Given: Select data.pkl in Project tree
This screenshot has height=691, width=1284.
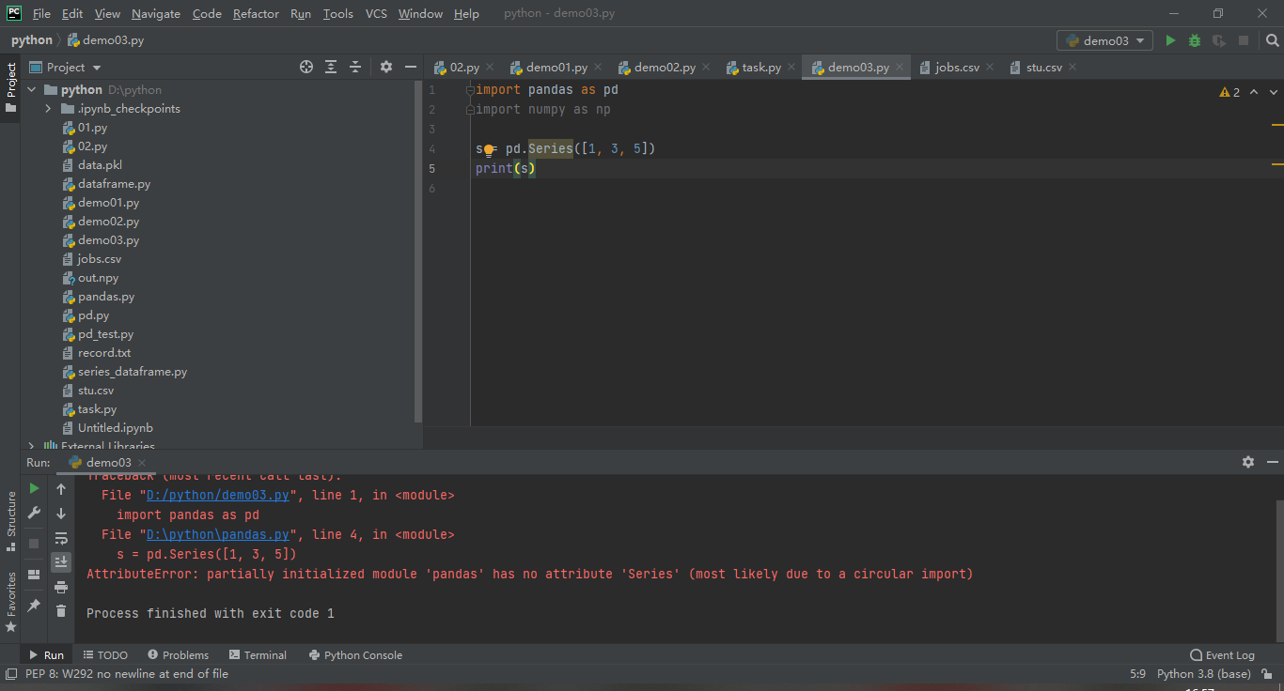Looking at the screenshot, I should [x=100, y=165].
